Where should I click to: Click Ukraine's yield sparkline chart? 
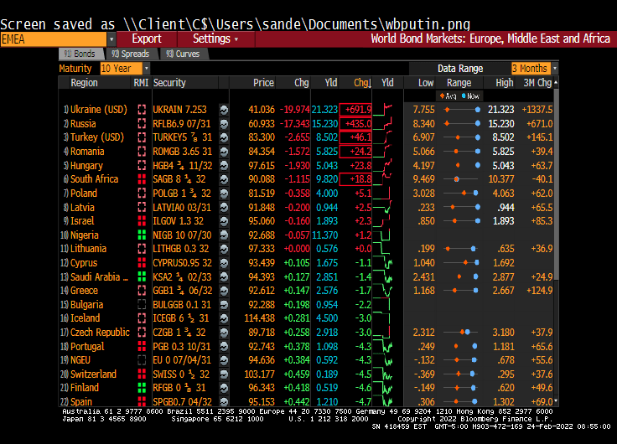click(x=386, y=110)
